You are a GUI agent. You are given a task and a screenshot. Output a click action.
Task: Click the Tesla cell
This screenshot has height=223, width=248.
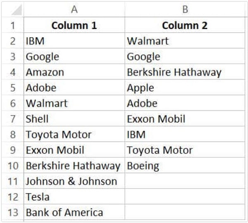(x=74, y=197)
